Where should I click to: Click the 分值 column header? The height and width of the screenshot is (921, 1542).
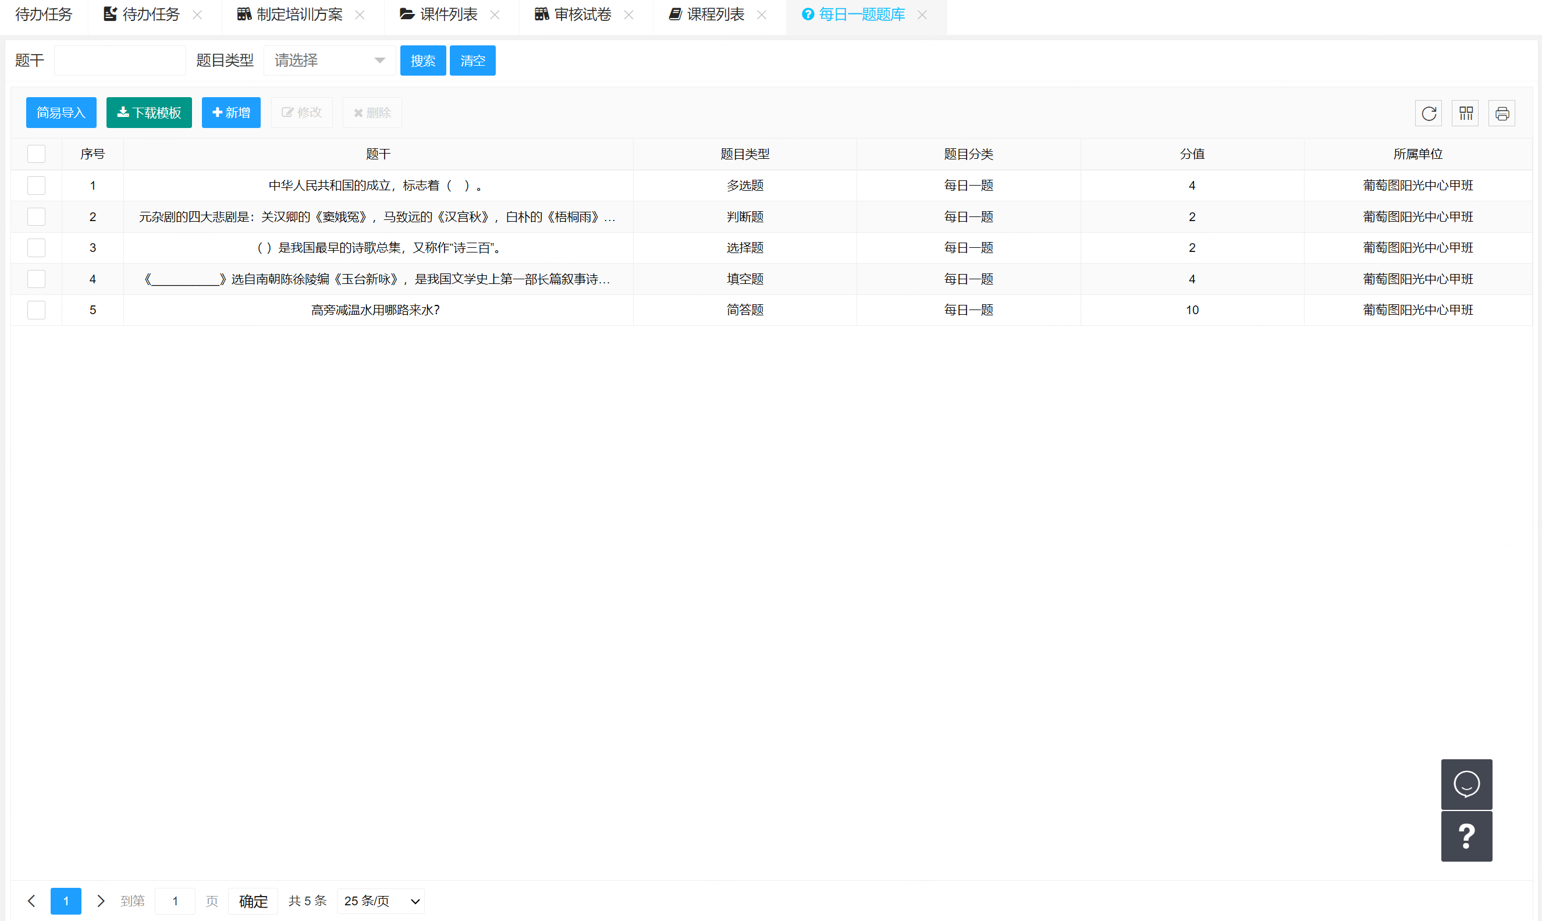pyautogui.click(x=1191, y=154)
